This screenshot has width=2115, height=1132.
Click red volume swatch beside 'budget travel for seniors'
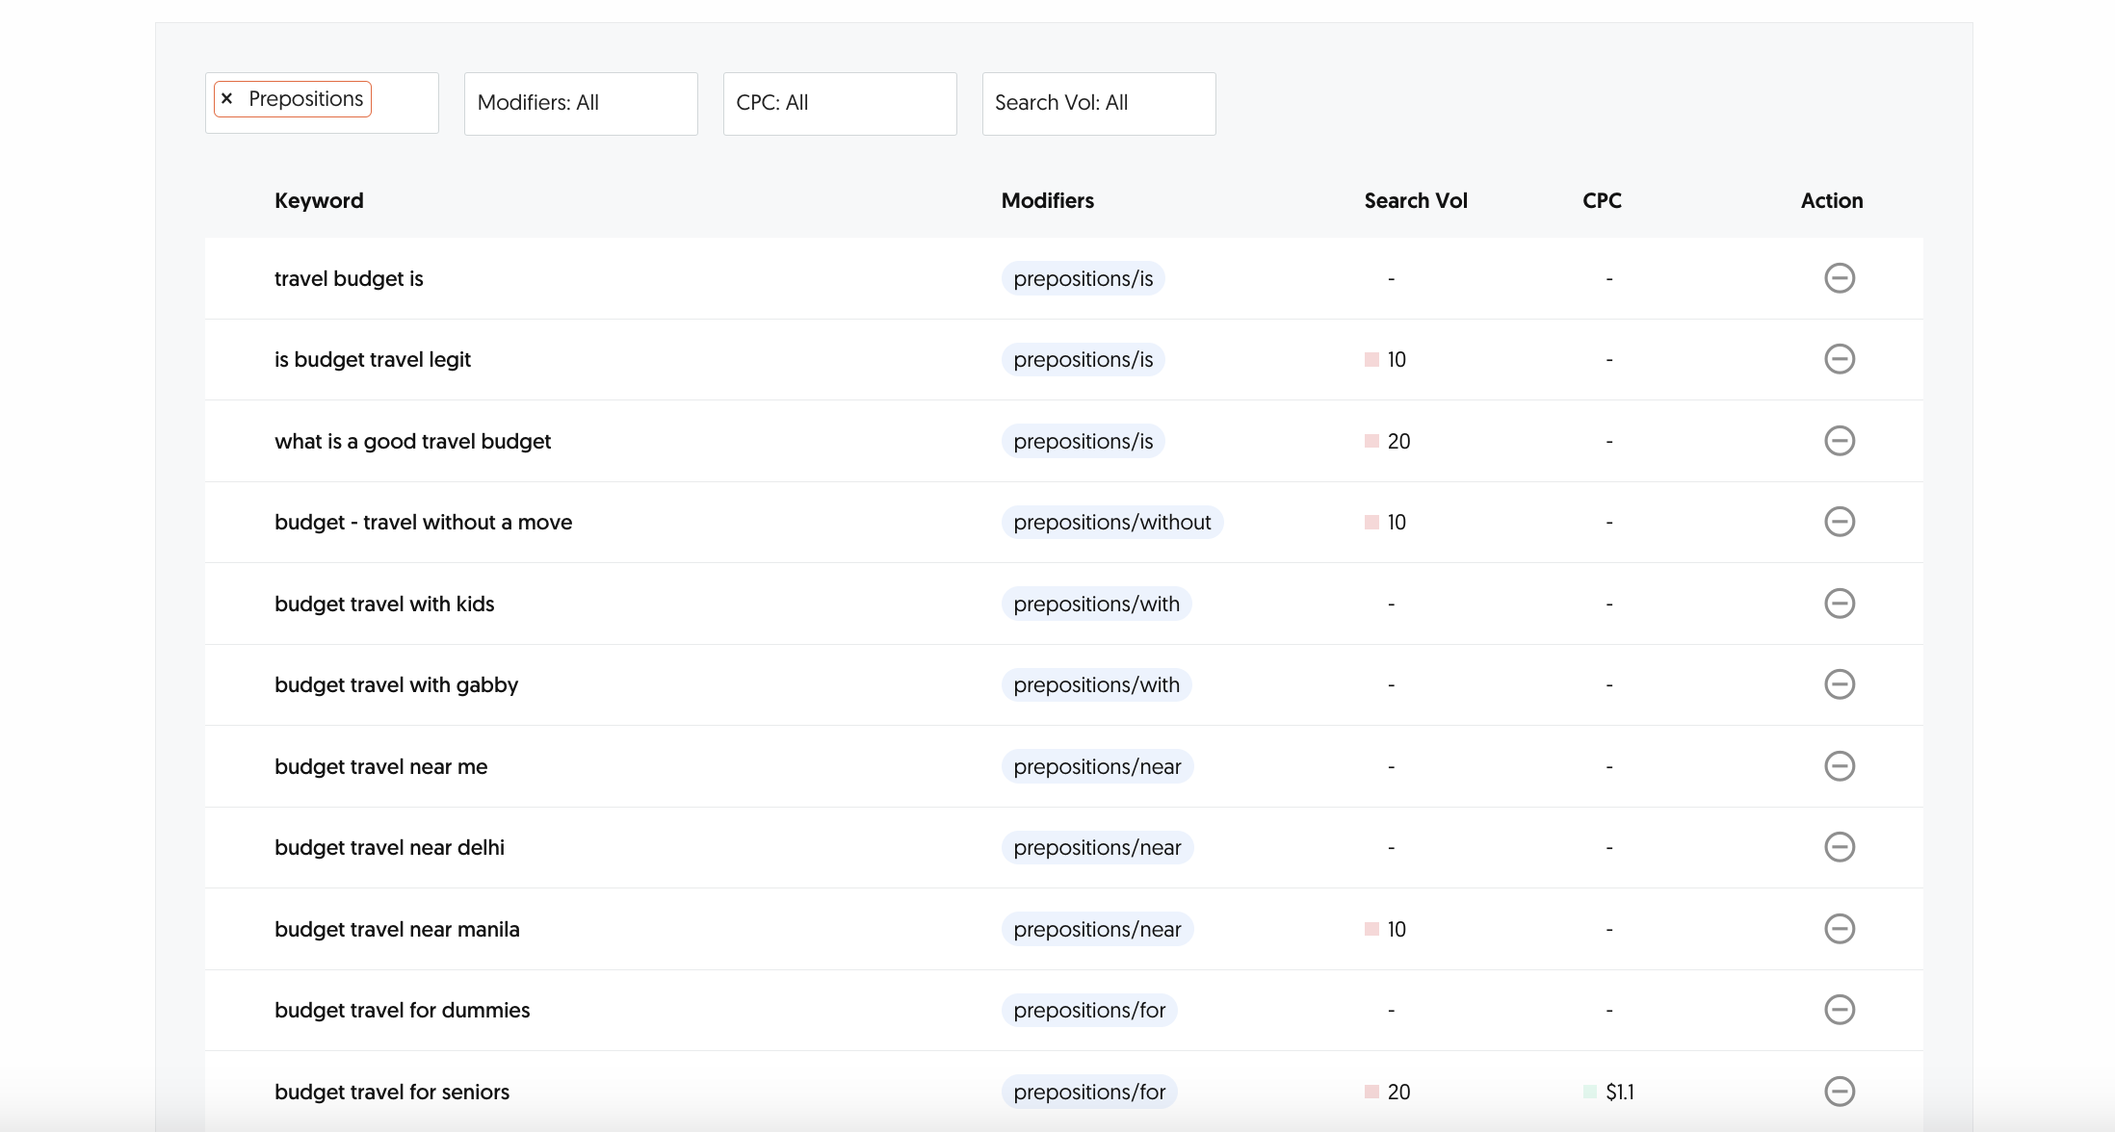point(1371,1092)
